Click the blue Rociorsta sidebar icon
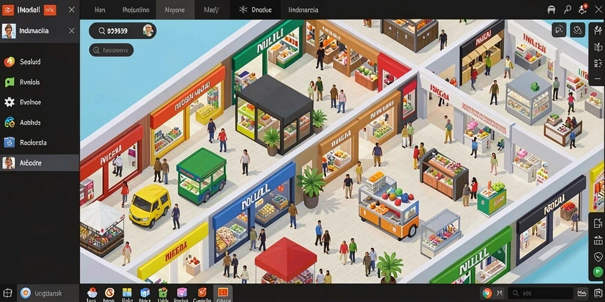 pos(9,143)
